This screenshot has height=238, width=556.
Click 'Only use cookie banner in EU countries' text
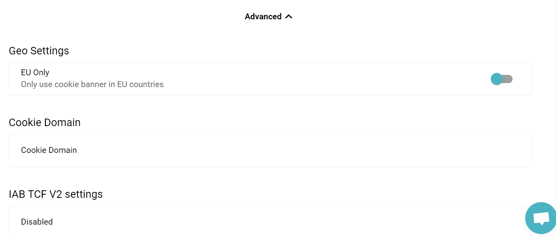92,84
